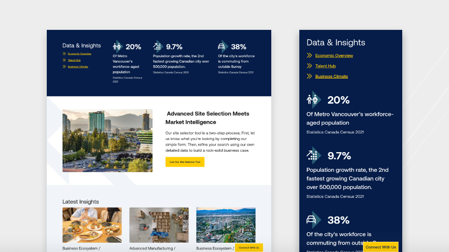Click people icon beside 20% in desktop mockup
Screen dimensions: 449x252
(117, 46)
